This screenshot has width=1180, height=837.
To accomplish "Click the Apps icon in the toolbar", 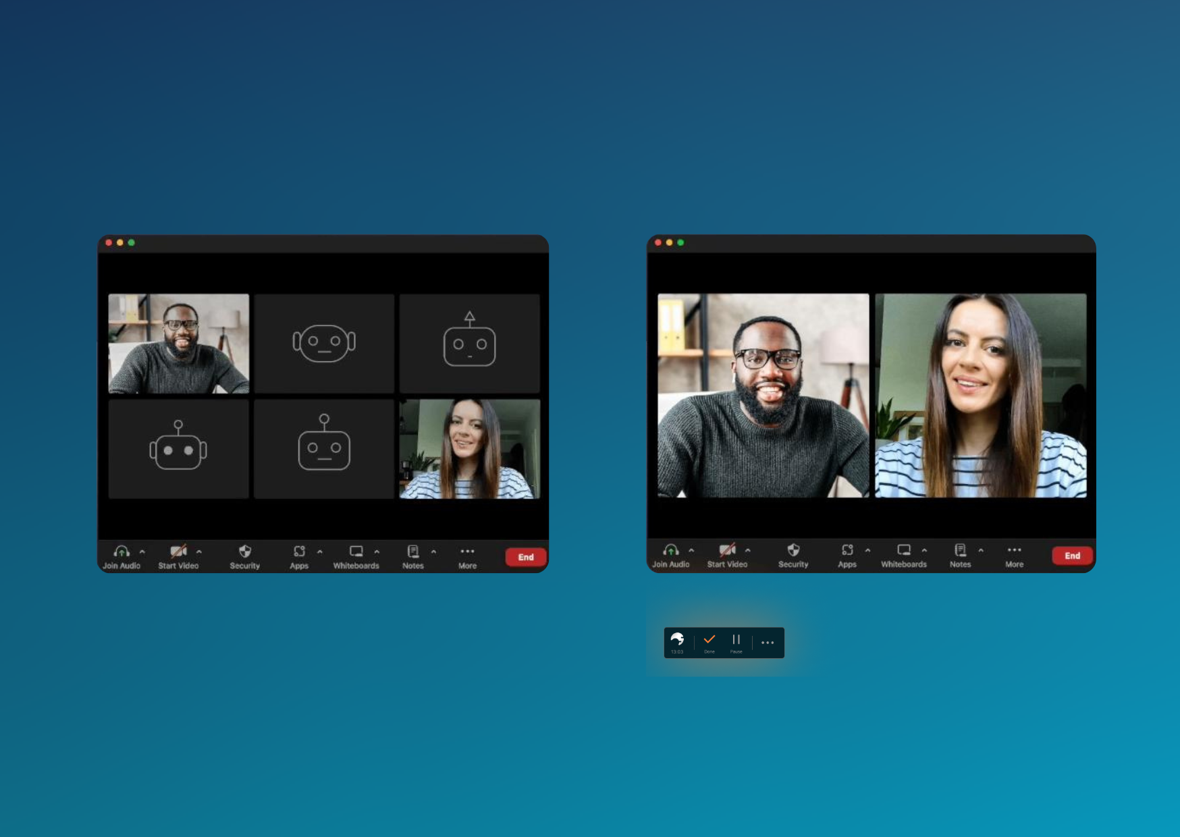I will click(x=298, y=551).
